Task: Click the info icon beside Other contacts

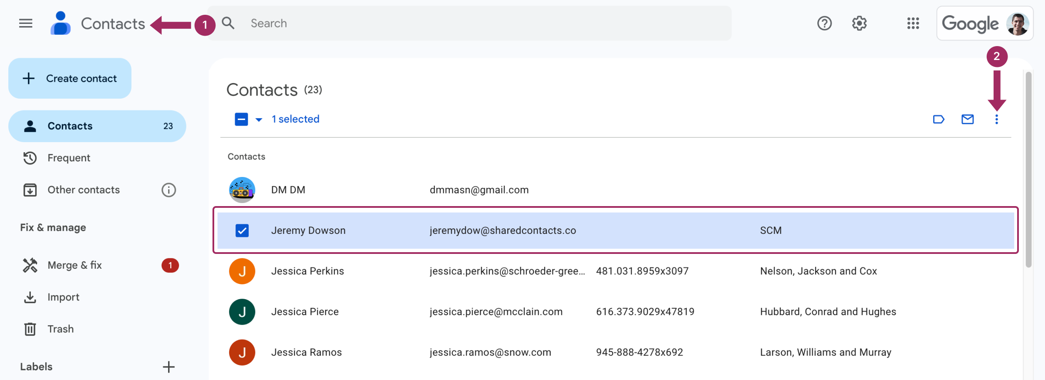Action: (169, 190)
